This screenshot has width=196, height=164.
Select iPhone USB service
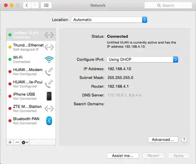pos(31,96)
